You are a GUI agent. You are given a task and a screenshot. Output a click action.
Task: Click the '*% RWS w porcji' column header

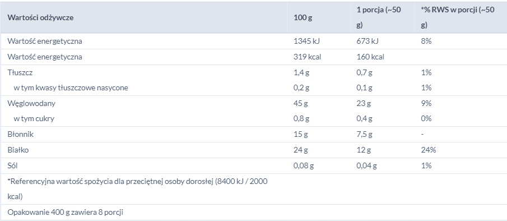click(x=458, y=17)
